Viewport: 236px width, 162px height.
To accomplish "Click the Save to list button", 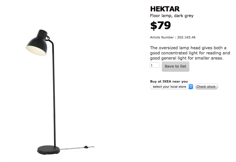I will pos(175,67).
